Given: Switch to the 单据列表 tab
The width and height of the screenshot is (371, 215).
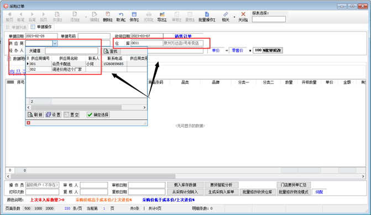Looking at the screenshot, I should click(x=17, y=27).
